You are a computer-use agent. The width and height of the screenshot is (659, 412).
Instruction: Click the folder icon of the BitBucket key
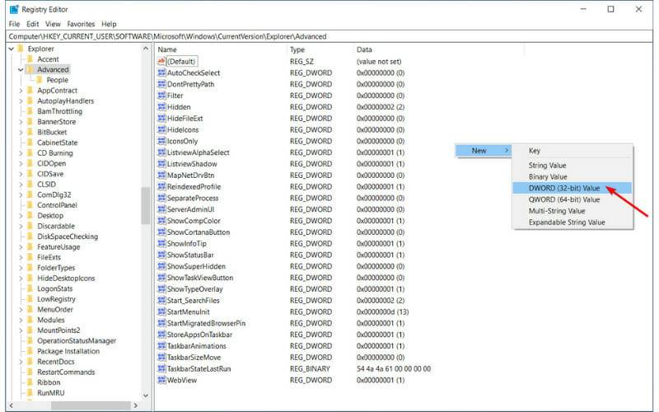[30, 132]
